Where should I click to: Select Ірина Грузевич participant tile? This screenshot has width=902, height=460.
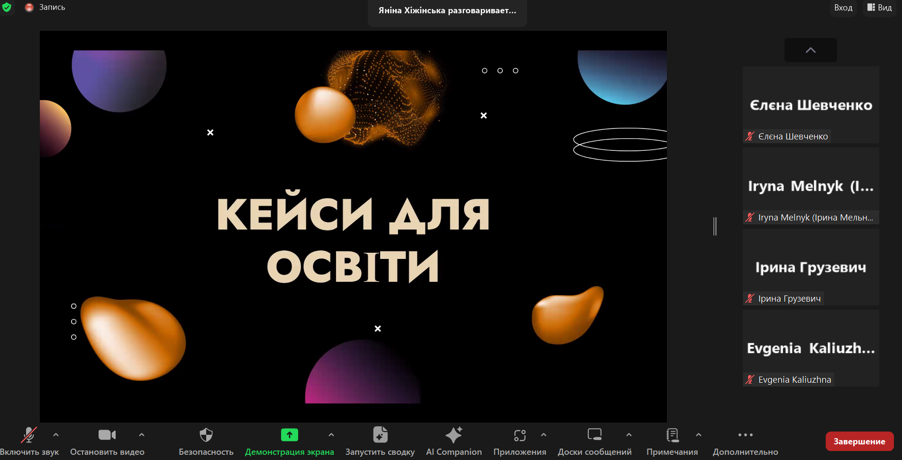(811, 267)
